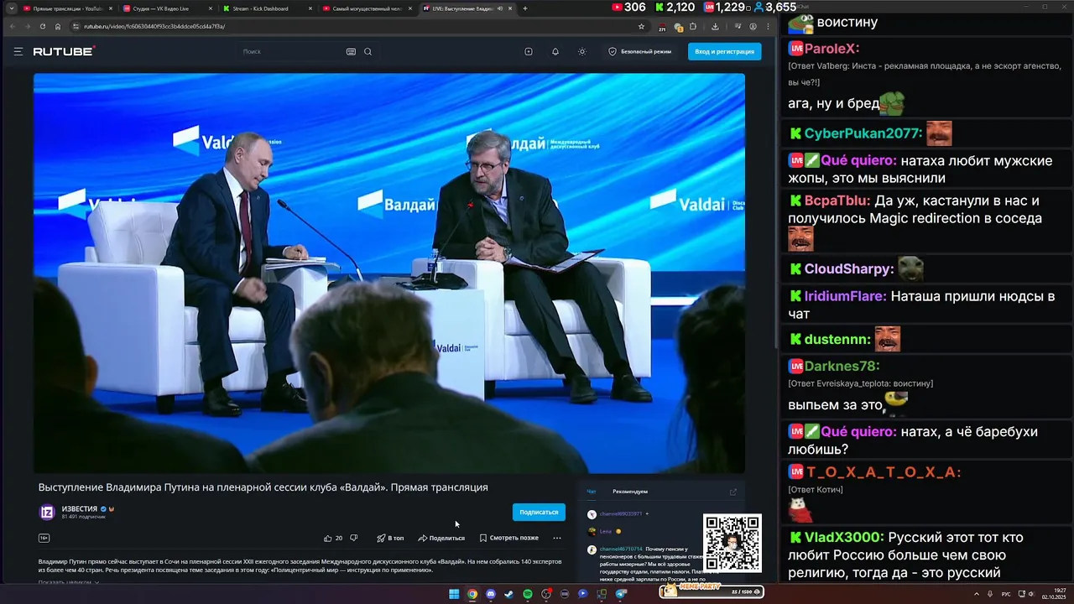Click Поделиться share button

(x=441, y=538)
